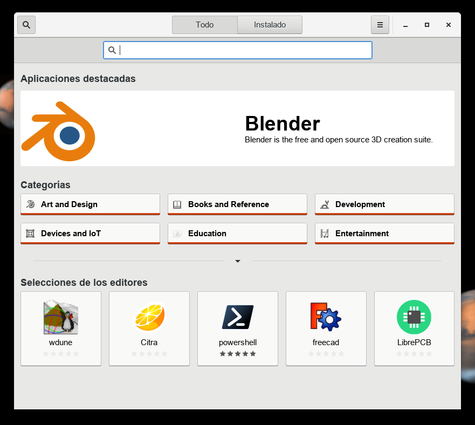Click the wdune star rating
This screenshot has height=425, width=475.
click(61, 354)
